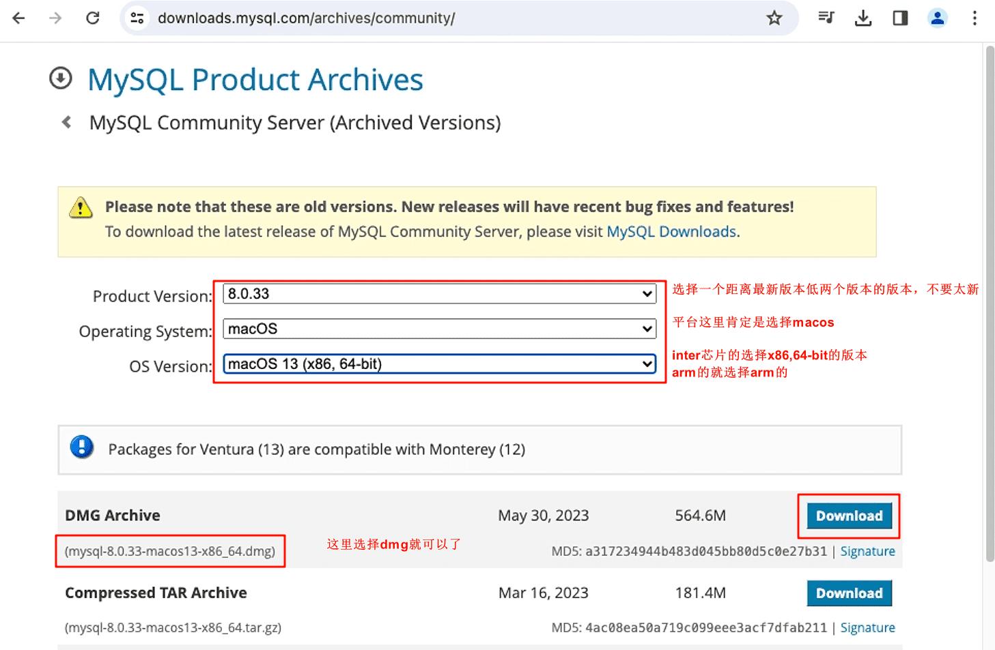
Task: Click the date May 30, 2023
Action: point(544,516)
